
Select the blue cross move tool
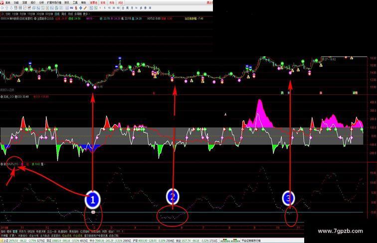point(81,8)
